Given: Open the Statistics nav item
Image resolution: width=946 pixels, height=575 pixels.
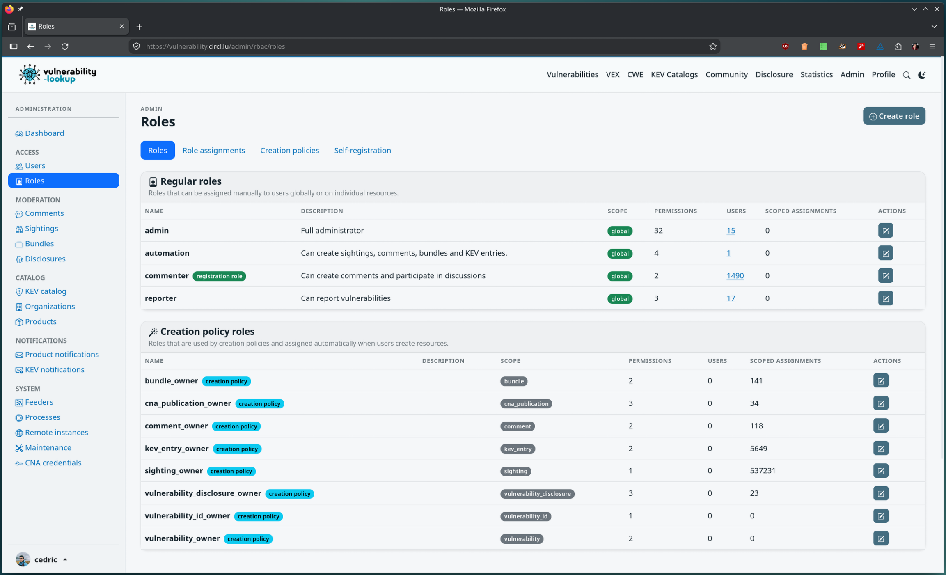Looking at the screenshot, I should click(816, 75).
